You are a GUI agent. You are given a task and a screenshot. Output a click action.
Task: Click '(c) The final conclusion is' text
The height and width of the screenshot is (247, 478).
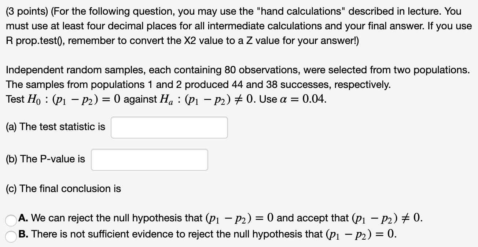click(63, 189)
